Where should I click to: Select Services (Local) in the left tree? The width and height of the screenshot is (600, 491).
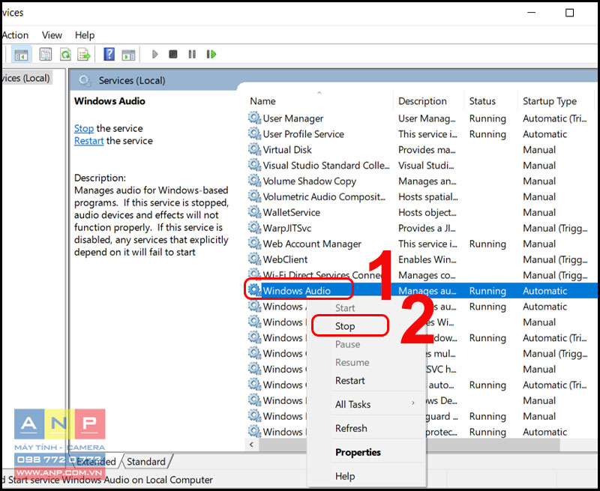tap(25, 78)
